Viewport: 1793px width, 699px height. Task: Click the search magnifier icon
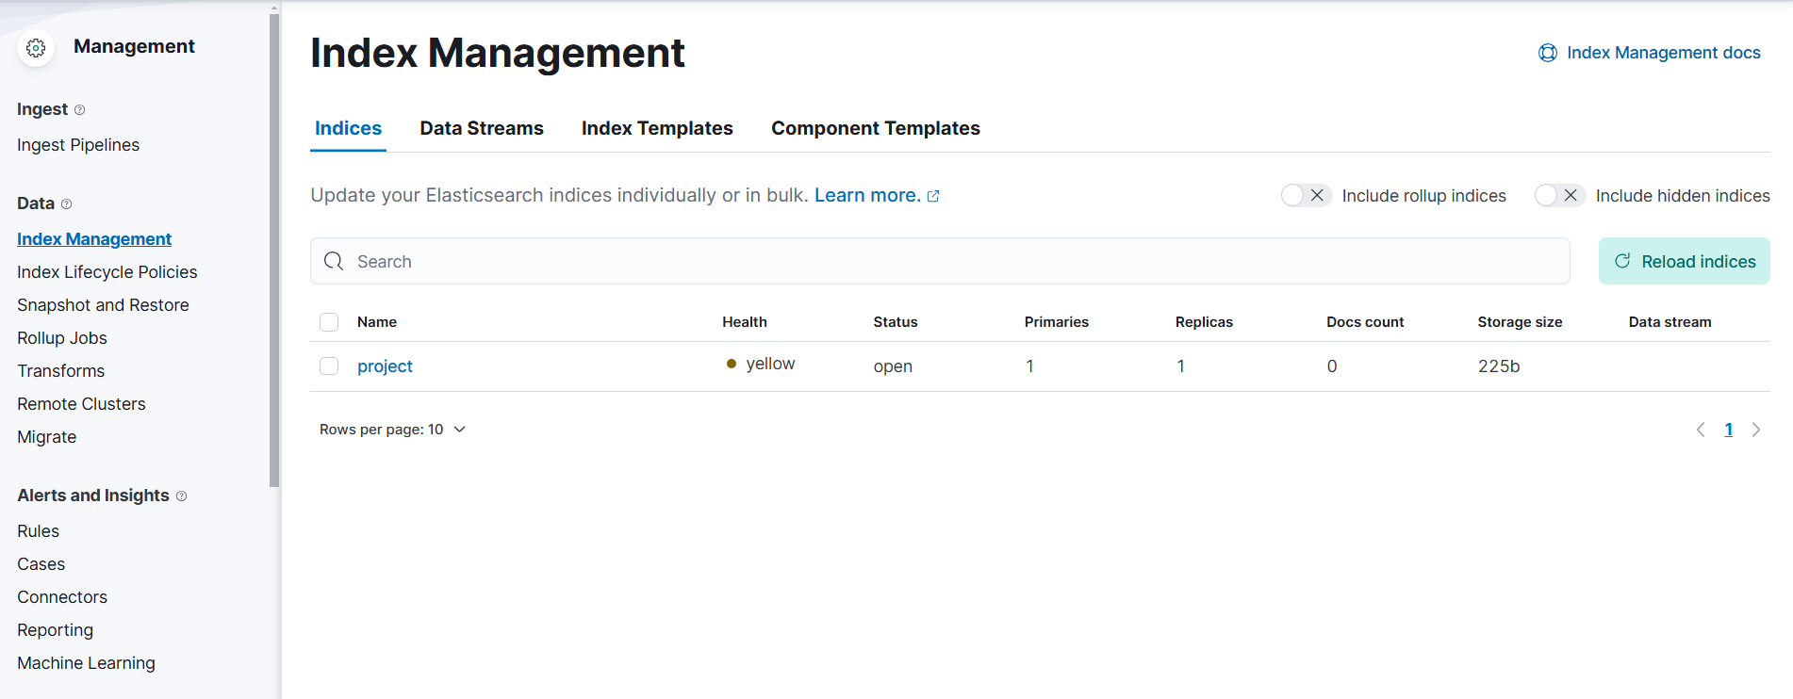click(334, 261)
